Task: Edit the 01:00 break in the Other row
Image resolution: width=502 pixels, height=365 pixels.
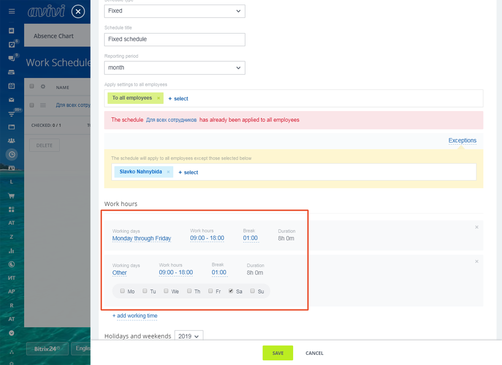Action: (x=219, y=273)
